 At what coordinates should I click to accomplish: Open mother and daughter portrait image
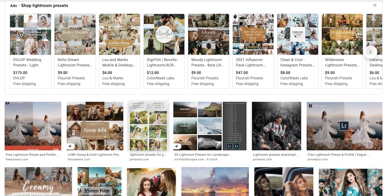point(151,181)
